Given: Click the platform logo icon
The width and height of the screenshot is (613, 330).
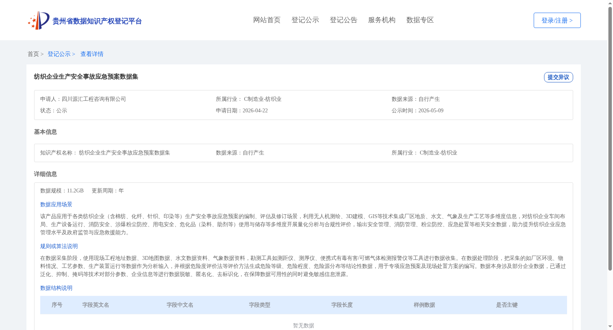Looking at the screenshot, I should click(x=39, y=20).
